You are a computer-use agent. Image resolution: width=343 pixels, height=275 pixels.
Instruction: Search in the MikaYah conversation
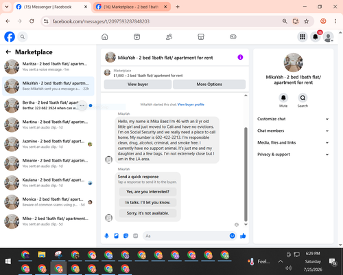(303, 98)
